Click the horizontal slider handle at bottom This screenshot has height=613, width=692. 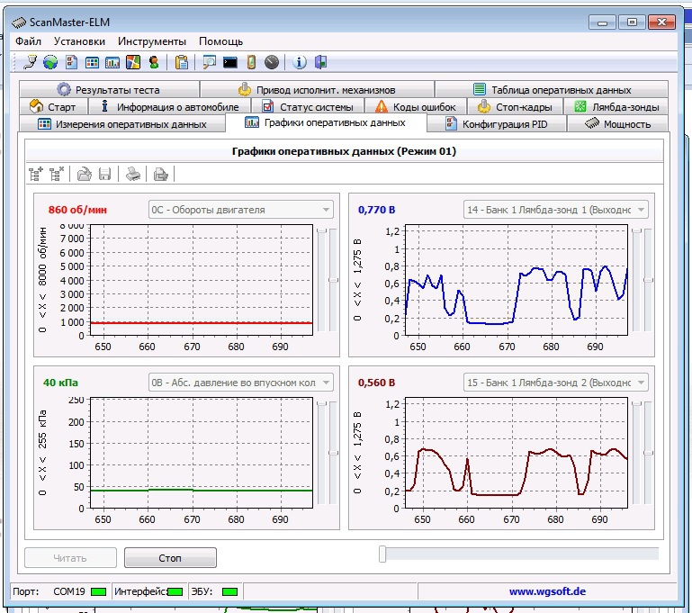[382, 554]
